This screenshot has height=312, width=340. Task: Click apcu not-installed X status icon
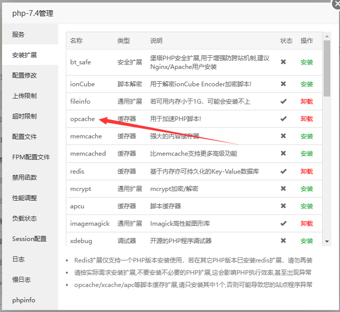(x=283, y=206)
